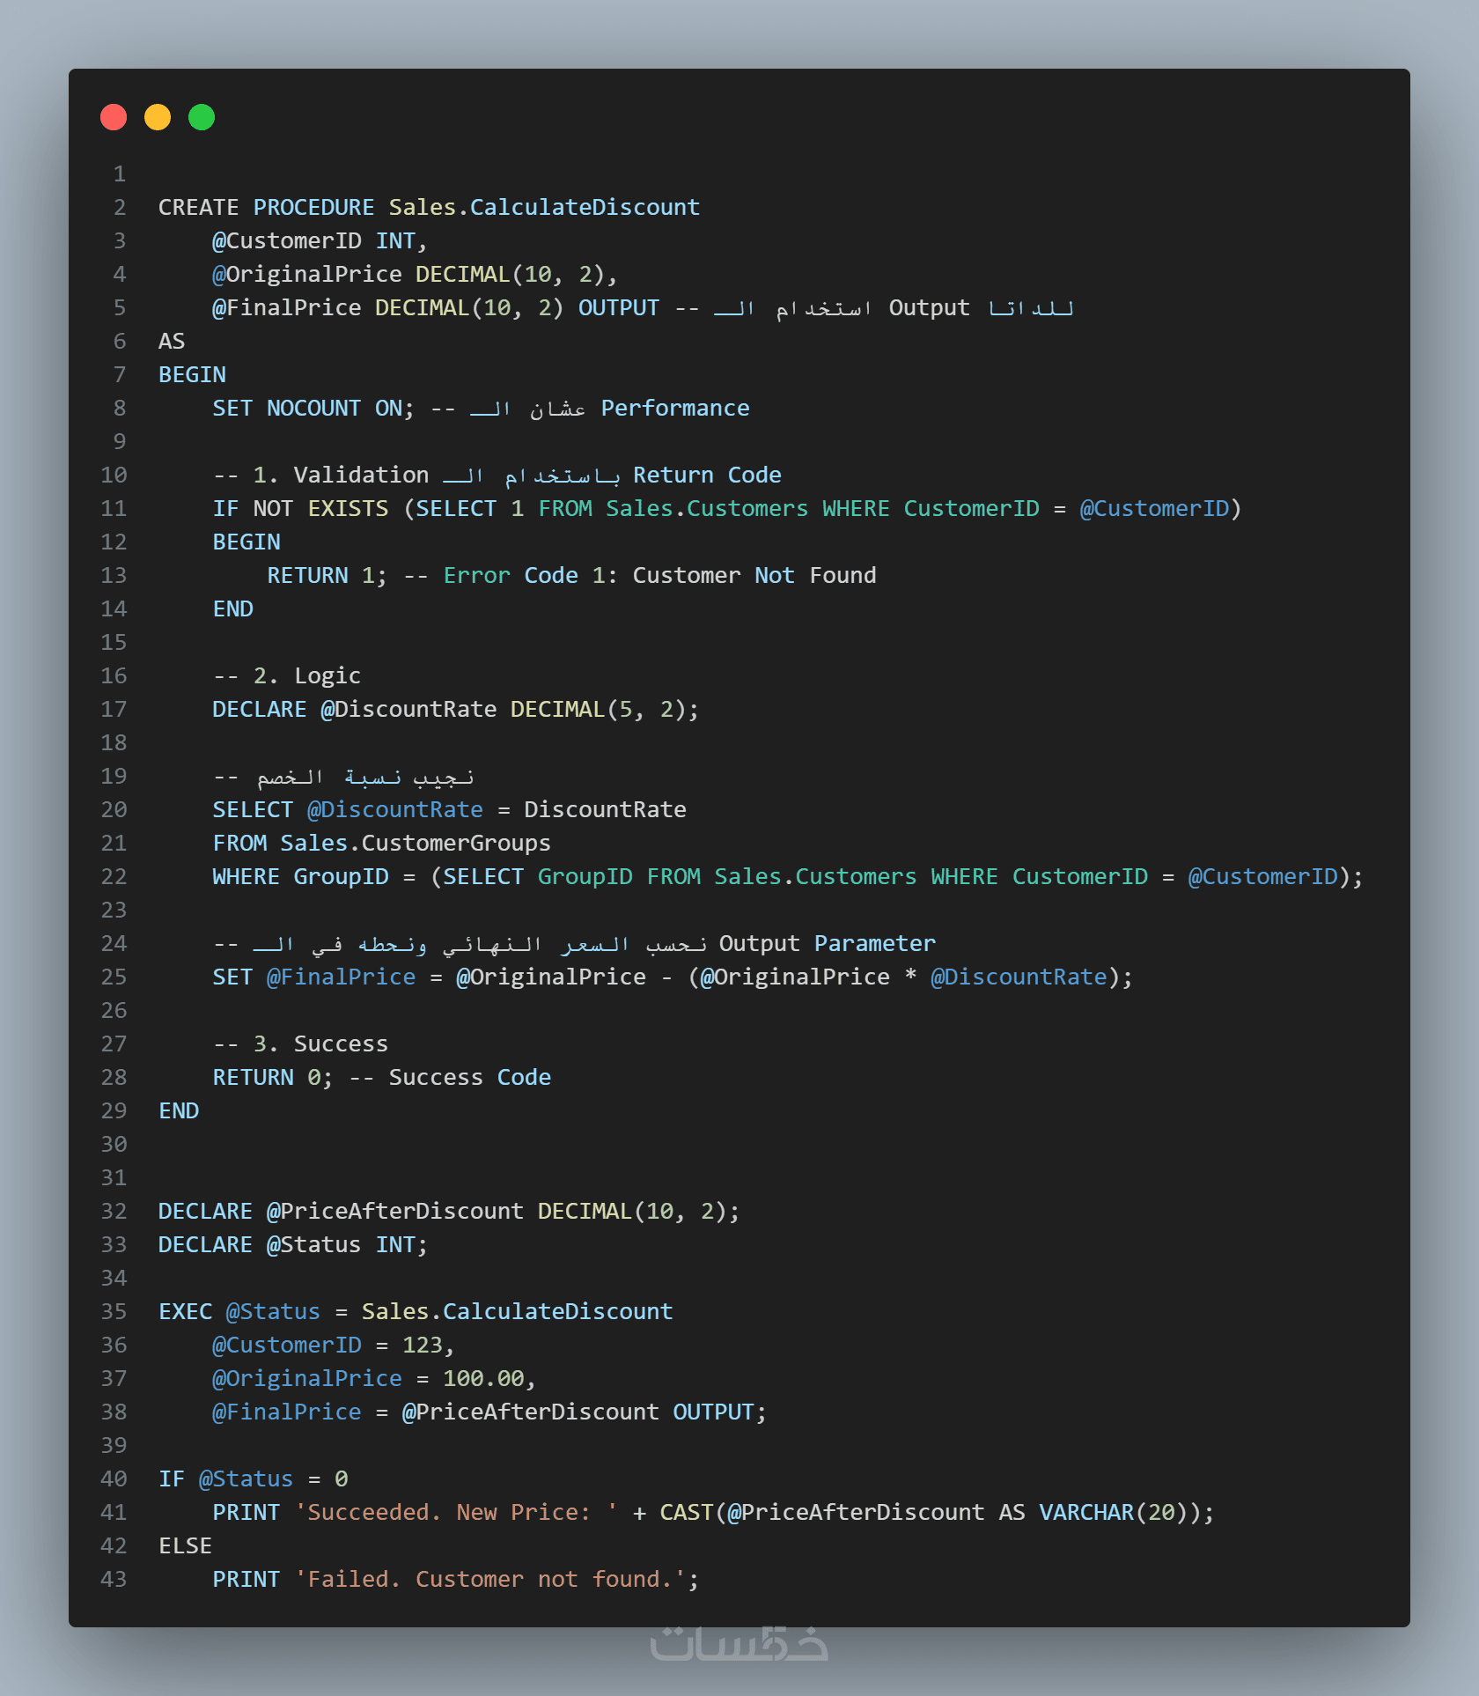Click line number 43 in the gutter
Viewport: 1479px width, 1696px height.
(114, 1580)
